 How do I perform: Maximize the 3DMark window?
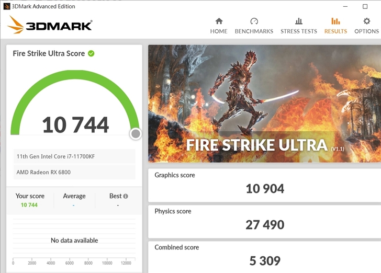[x=365, y=6]
